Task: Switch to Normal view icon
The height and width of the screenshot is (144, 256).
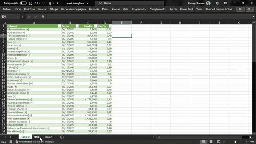Action: tap(203, 142)
